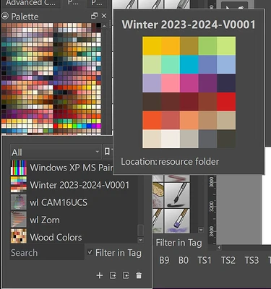Switch to the second P... tab

[x=96, y=4]
